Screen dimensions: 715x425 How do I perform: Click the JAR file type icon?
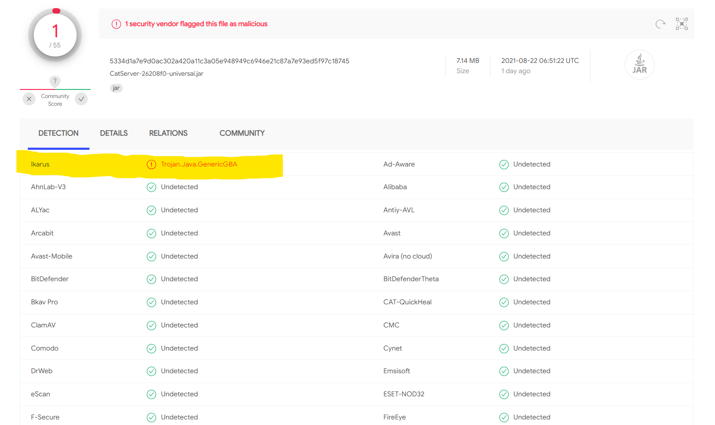pyautogui.click(x=640, y=64)
